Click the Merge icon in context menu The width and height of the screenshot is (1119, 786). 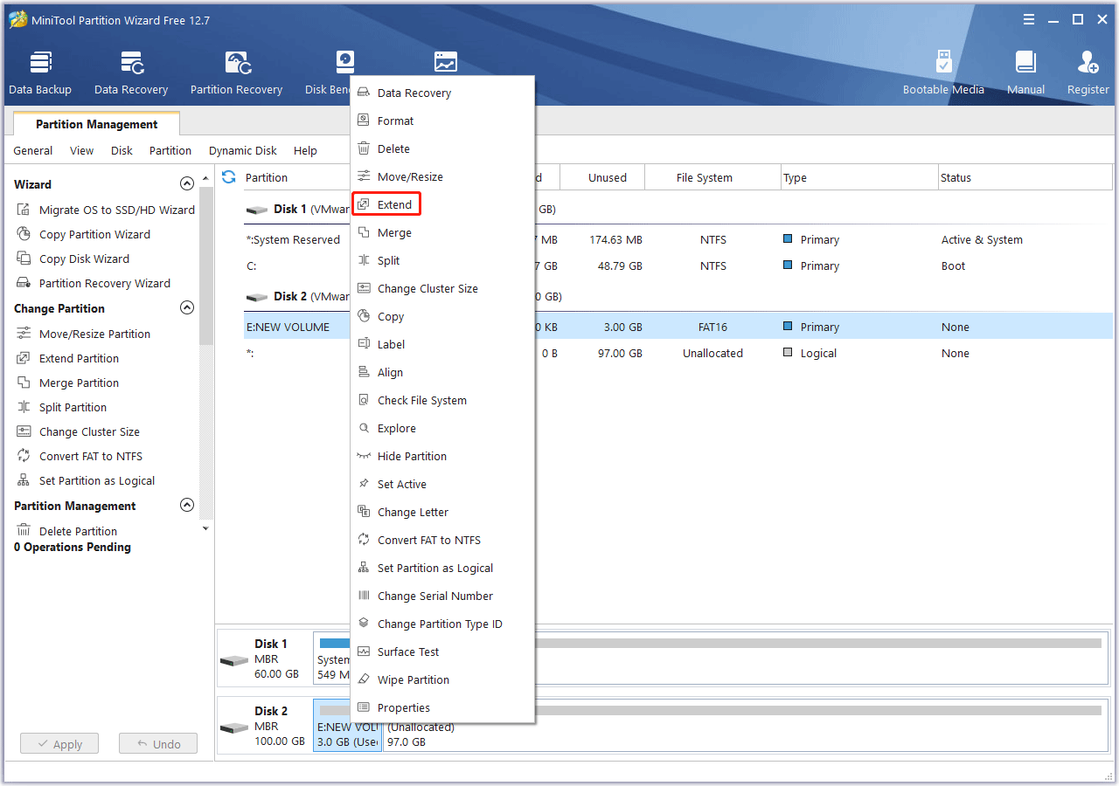tap(364, 232)
